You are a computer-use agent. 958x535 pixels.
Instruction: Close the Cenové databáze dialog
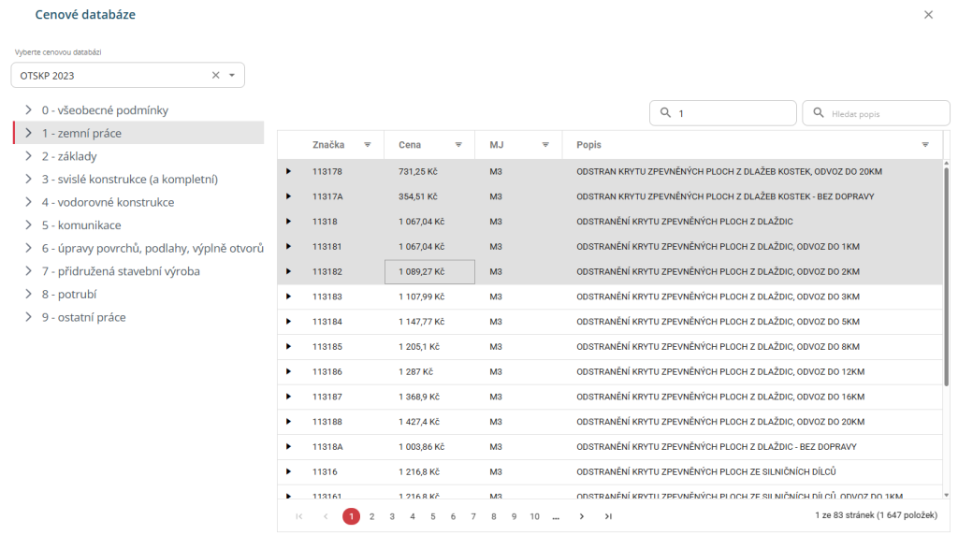coord(928,15)
